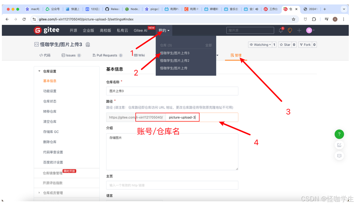Screen dimensions: 355x205
Task: Select 转移仓库 in the sidebar
Action: (50, 112)
